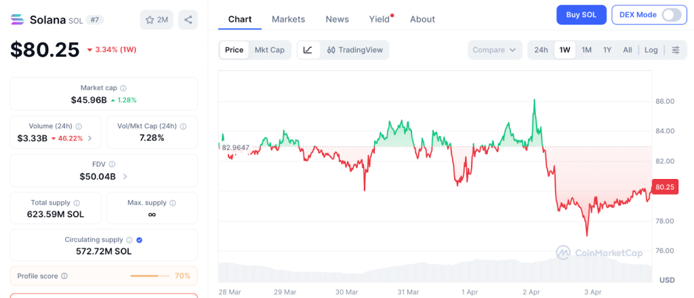The width and height of the screenshot is (694, 298).
Task: Open the Yield tab
Action: [380, 19]
